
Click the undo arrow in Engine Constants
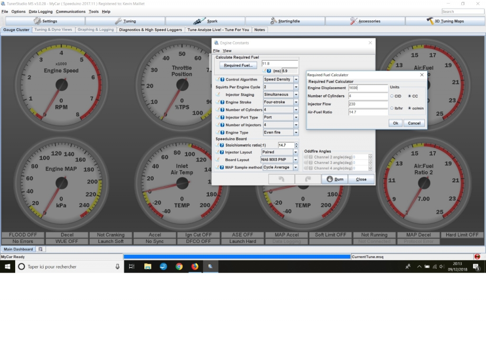[x=281, y=179]
